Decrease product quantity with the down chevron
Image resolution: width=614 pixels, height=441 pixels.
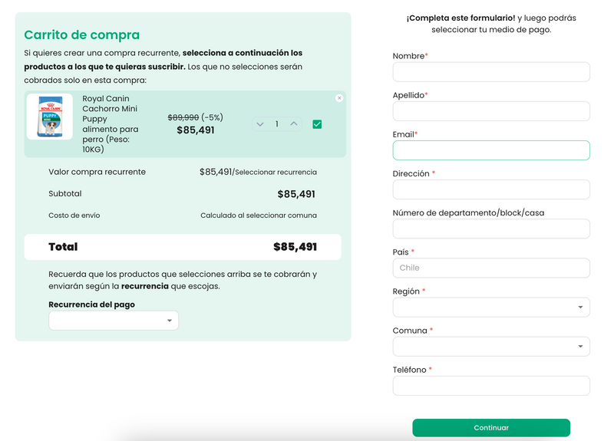[260, 124]
